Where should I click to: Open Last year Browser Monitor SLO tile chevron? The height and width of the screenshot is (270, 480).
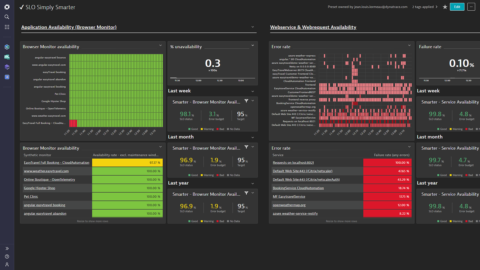tap(253, 193)
